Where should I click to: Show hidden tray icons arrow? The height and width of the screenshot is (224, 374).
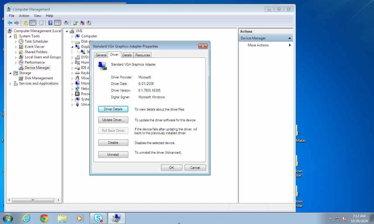point(330,218)
